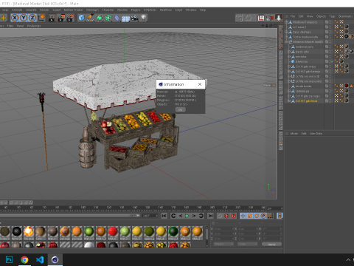Image resolution: width=354 pixels, height=266 pixels.
Task: Open viewport Filter menu
Action: [x=10, y=26]
